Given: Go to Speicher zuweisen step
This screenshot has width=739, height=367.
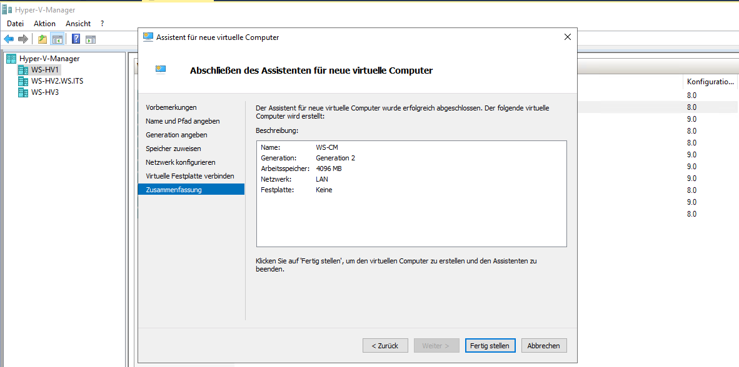Looking at the screenshot, I should pyautogui.click(x=173, y=149).
